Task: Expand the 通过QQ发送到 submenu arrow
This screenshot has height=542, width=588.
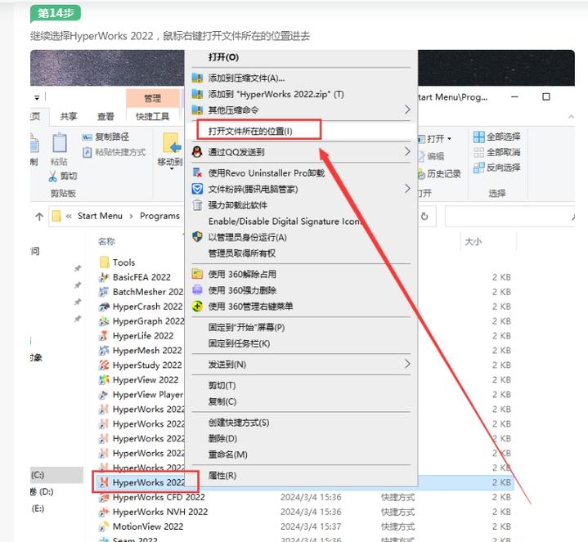Action: [x=407, y=151]
